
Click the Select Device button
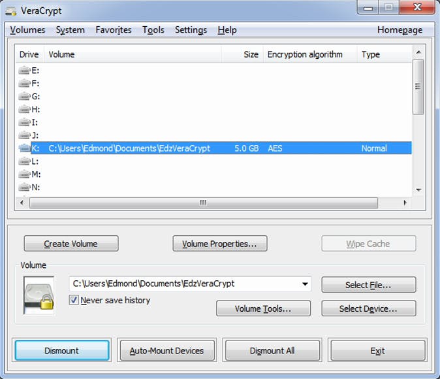[x=368, y=308]
